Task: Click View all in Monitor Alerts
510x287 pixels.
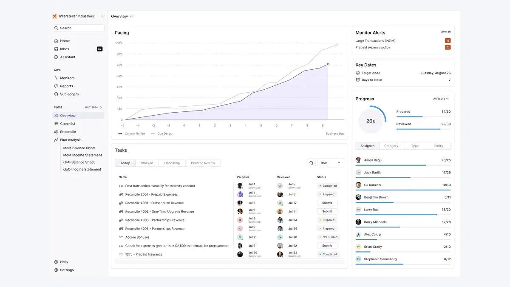Action: tap(445, 32)
